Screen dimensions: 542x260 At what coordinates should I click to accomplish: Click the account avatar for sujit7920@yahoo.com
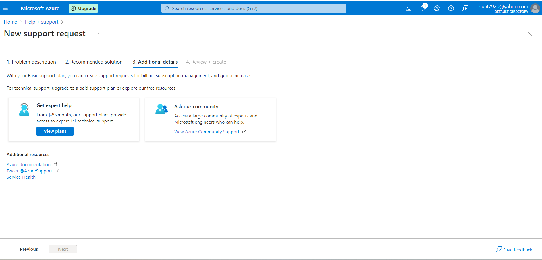535,8
